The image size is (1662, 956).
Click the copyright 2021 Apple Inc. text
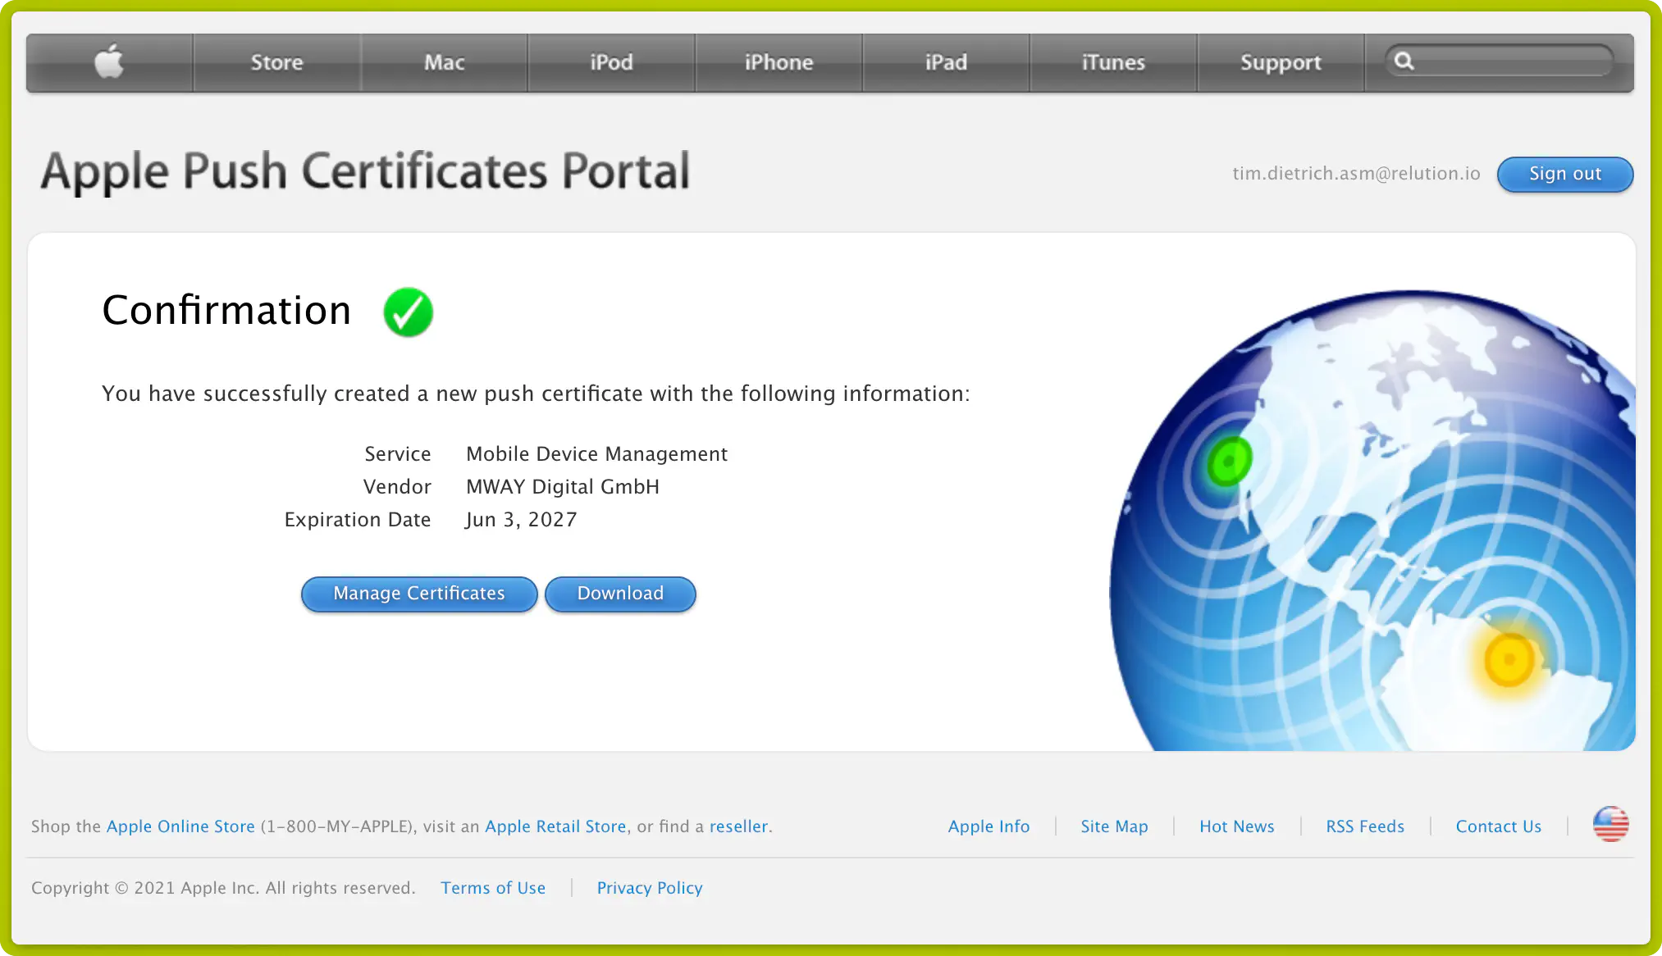pyautogui.click(x=223, y=888)
